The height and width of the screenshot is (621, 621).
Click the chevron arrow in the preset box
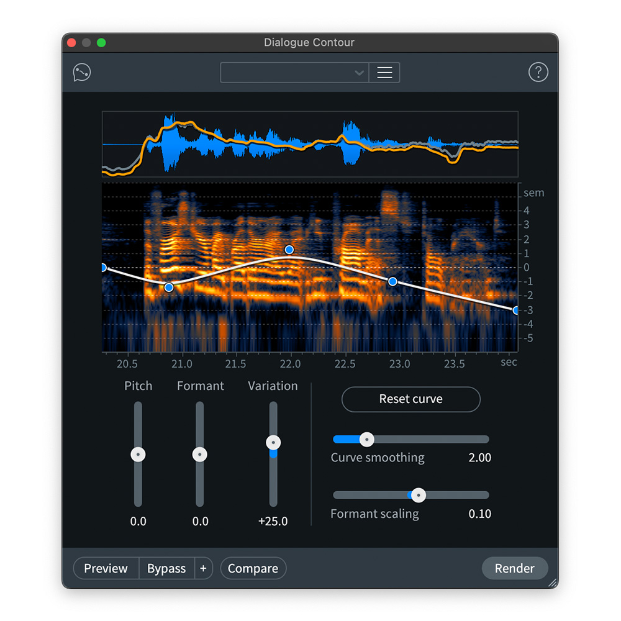pos(359,73)
